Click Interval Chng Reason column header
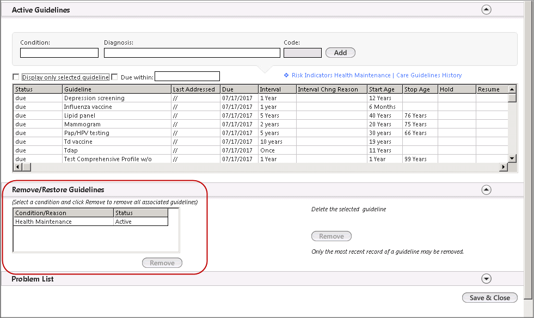Screen dimensions: 534x318 pos(332,89)
